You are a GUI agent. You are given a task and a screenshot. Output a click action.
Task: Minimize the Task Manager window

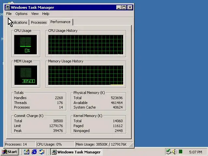coord(119,7)
